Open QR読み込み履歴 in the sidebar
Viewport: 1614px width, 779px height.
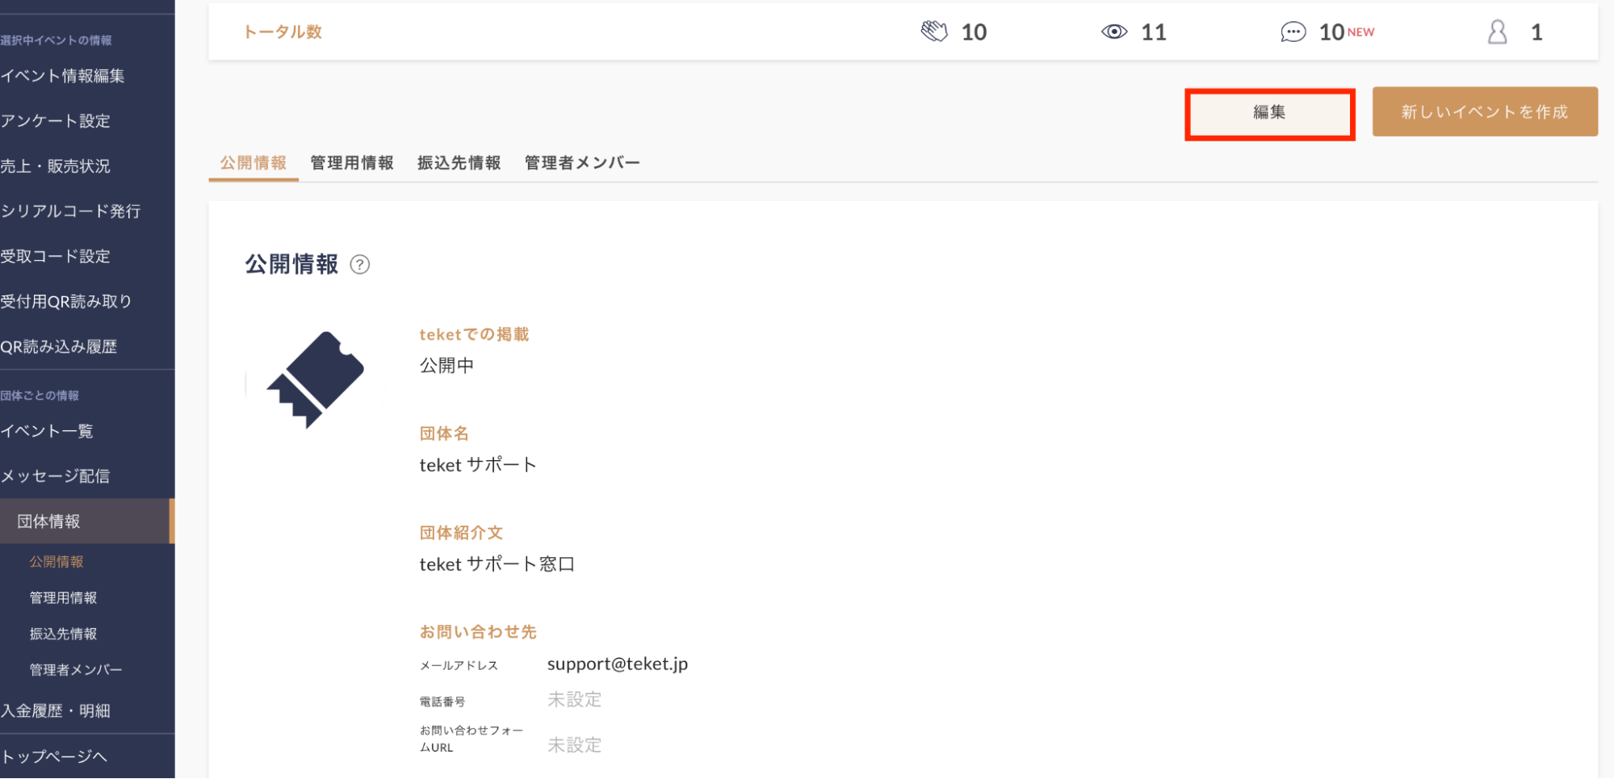click(x=58, y=347)
